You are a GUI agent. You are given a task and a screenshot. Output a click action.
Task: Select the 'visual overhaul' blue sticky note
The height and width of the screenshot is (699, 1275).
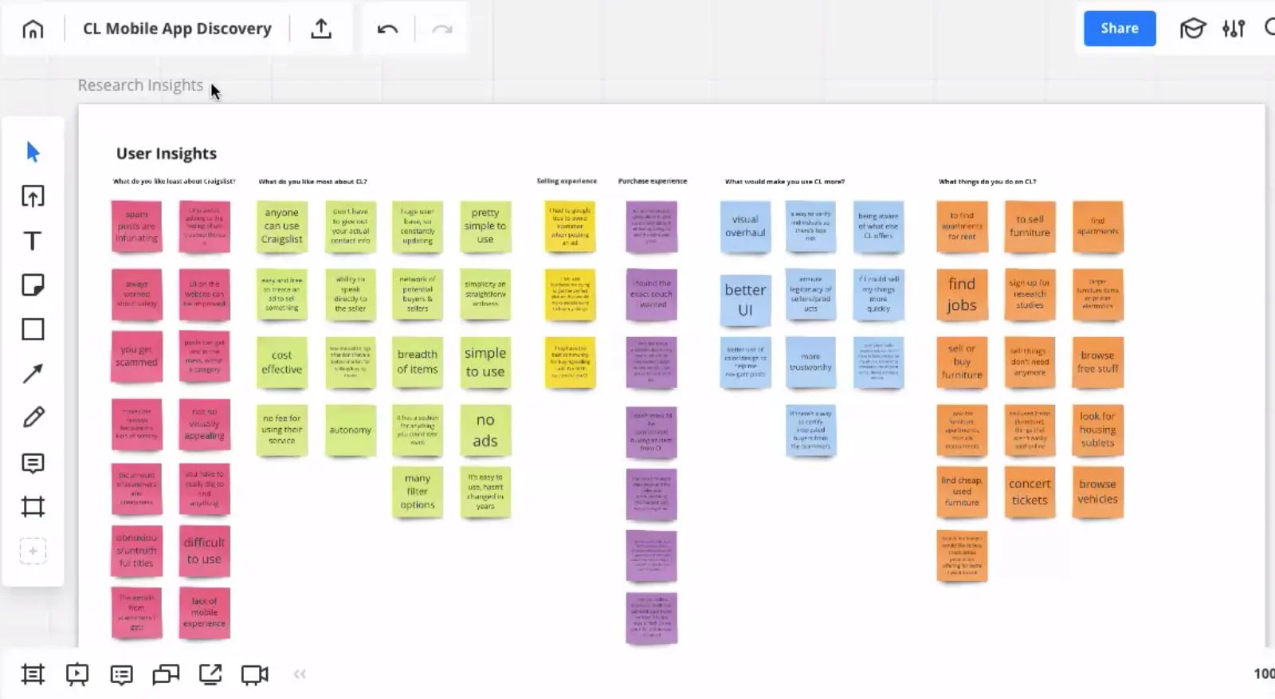[745, 226]
